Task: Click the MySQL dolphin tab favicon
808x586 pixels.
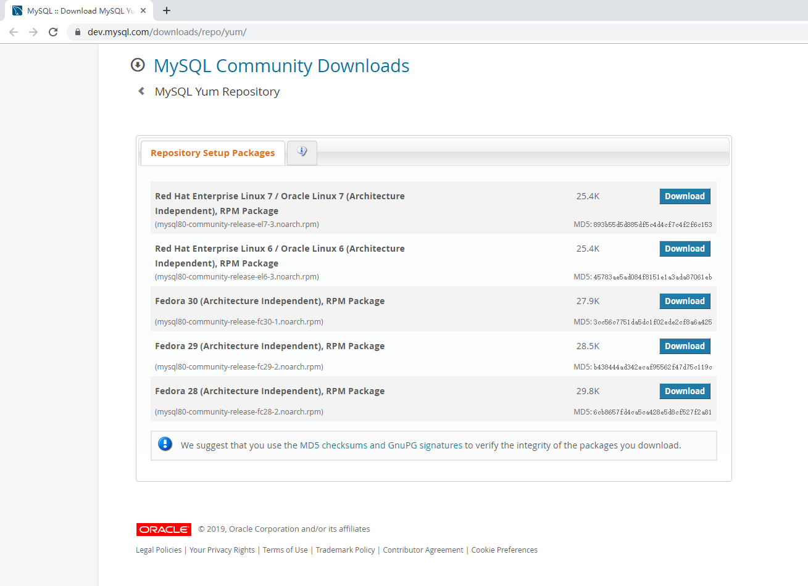Action: pos(17,10)
